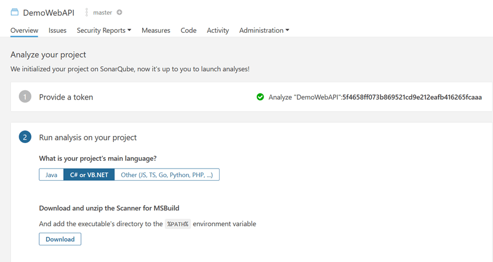The height and width of the screenshot is (262, 493).
Task: Expand the Security Reports dropdown
Action: point(104,30)
